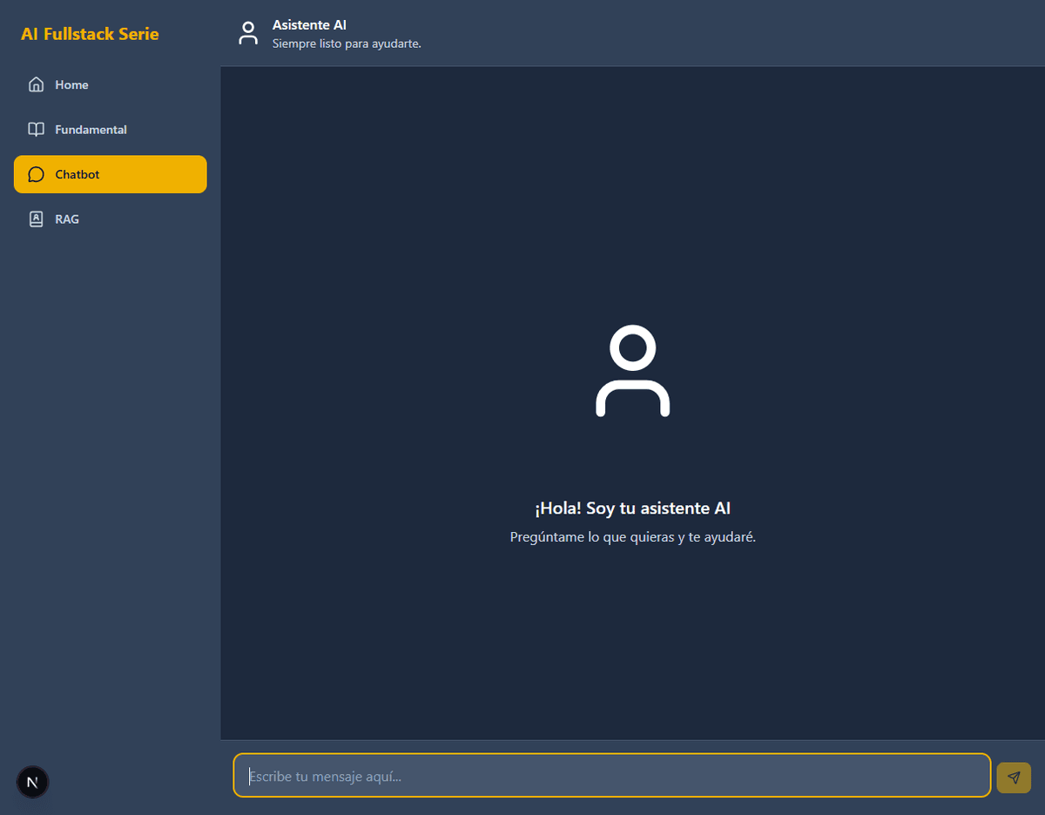The image size is (1045, 815).
Task: Open the Fundamental section label
Action: [x=91, y=130]
